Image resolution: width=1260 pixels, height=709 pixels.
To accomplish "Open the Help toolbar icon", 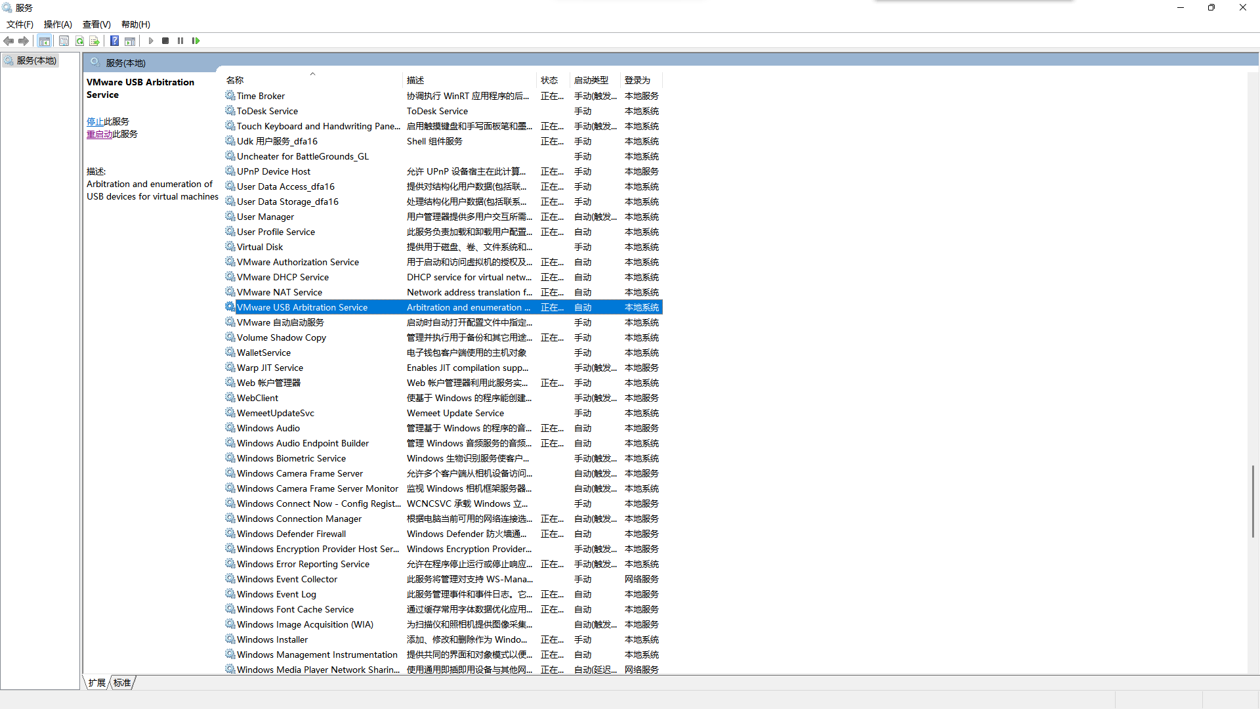I will [114, 41].
